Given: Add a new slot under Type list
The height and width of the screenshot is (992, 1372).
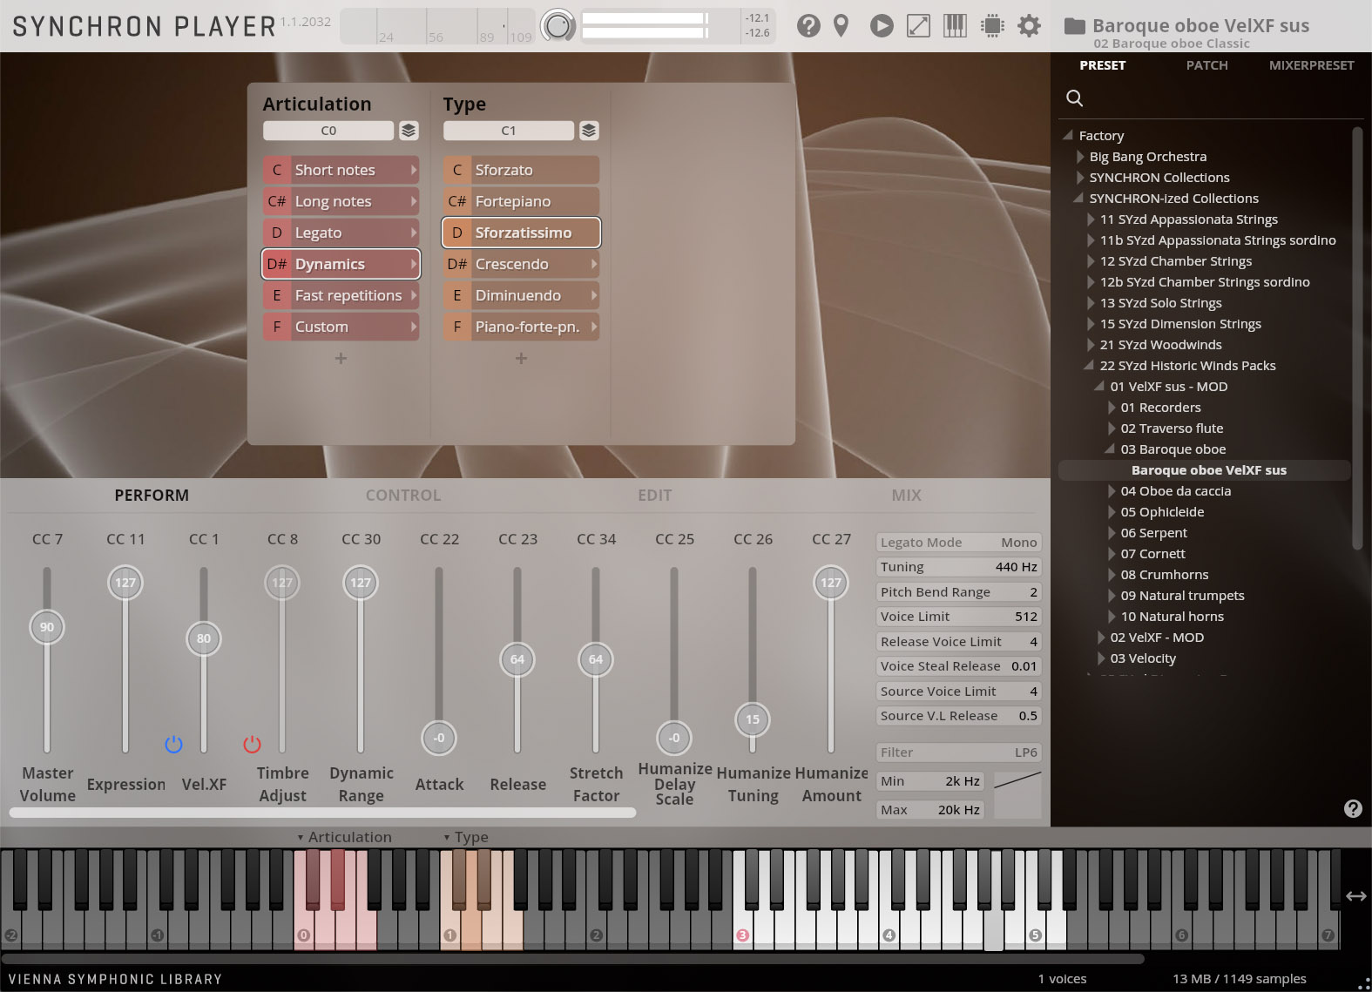Looking at the screenshot, I should 521,358.
